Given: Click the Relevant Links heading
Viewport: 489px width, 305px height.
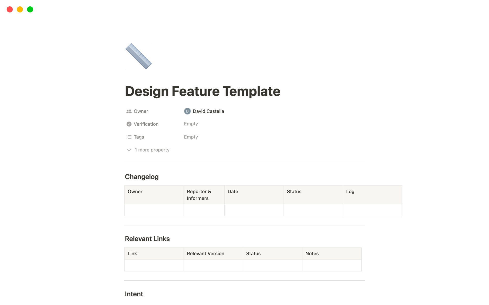Looking at the screenshot, I should click(x=147, y=239).
